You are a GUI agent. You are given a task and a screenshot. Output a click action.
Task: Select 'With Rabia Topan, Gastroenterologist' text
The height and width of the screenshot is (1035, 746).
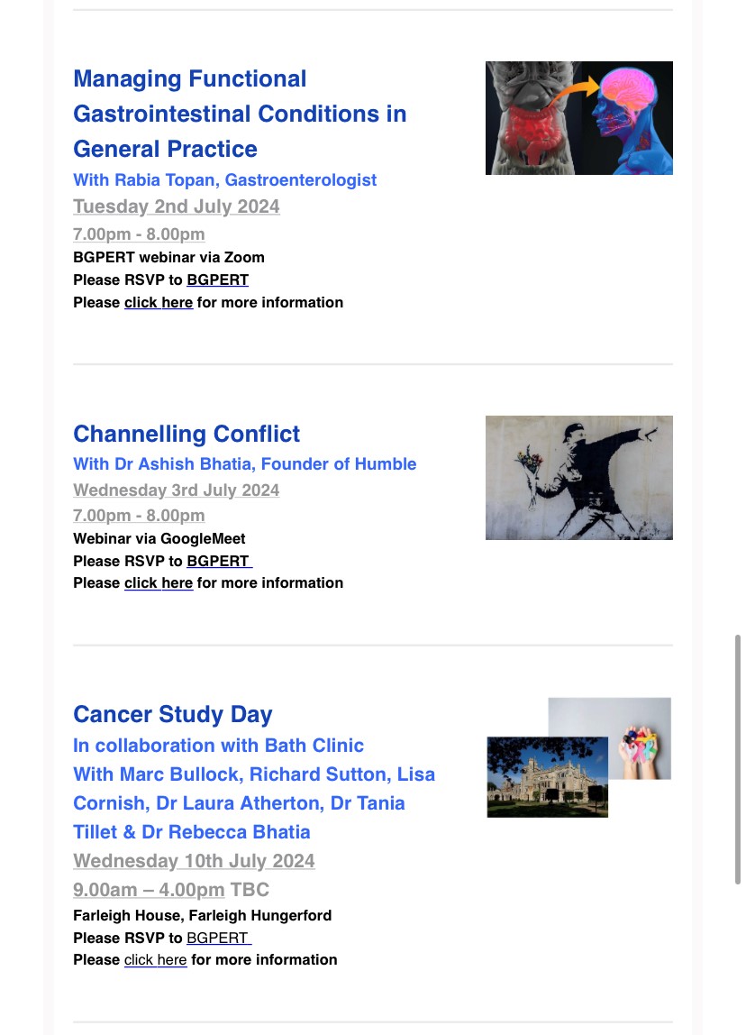225,179
